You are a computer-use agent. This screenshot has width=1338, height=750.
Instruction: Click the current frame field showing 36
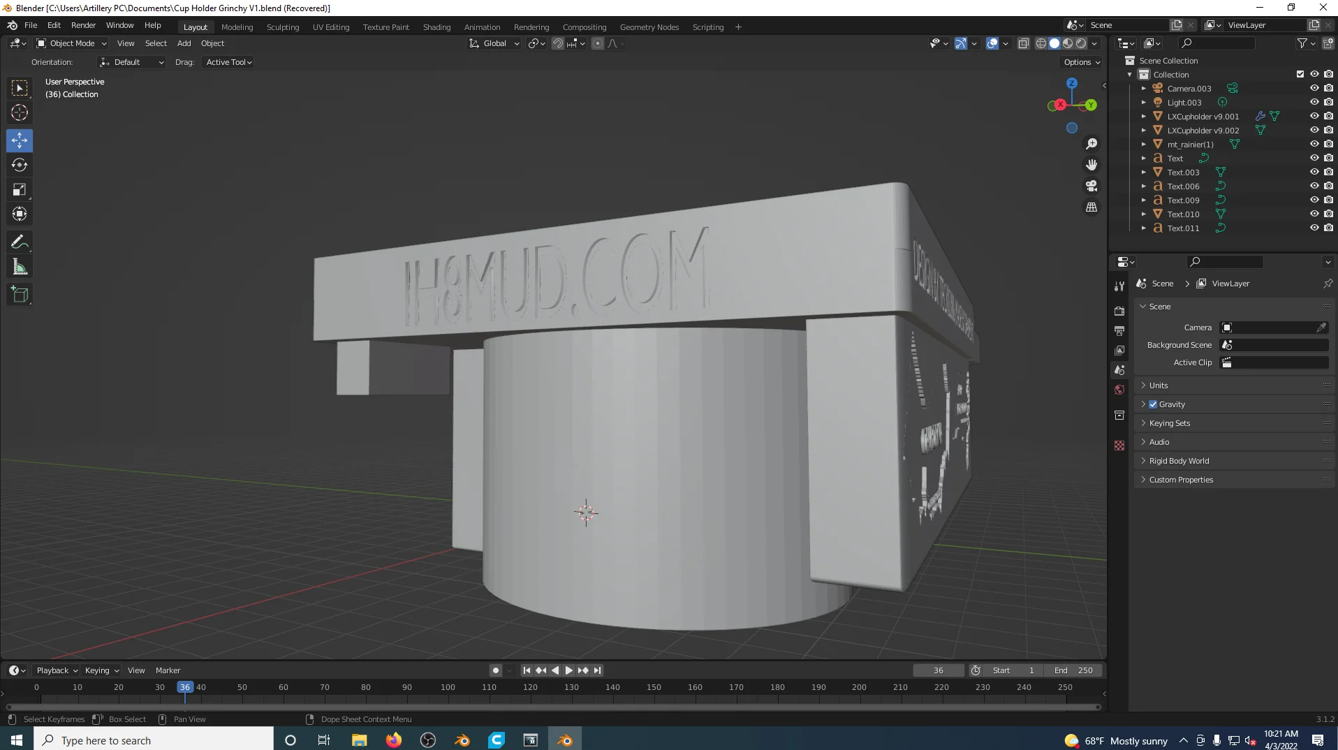(x=938, y=670)
